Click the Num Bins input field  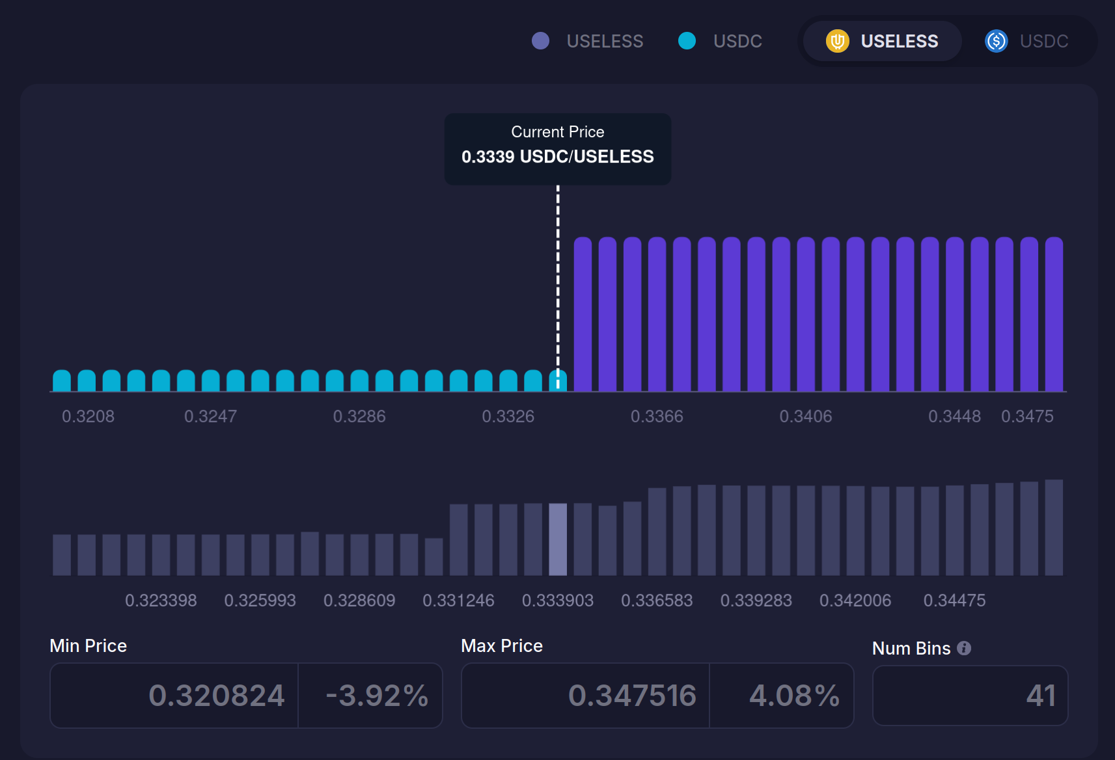pyautogui.click(x=970, y=695)
